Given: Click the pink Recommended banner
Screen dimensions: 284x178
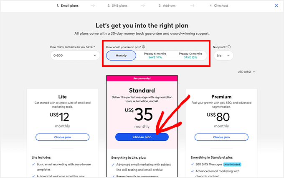Looking at the screenshot, I should (x=142, y=78).
